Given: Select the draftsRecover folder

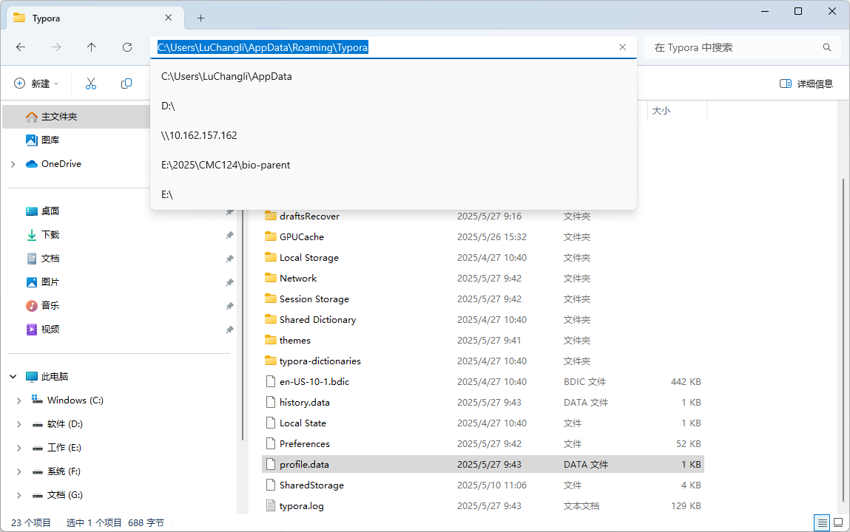Looking at the screenshot, I should pos(482,216).
